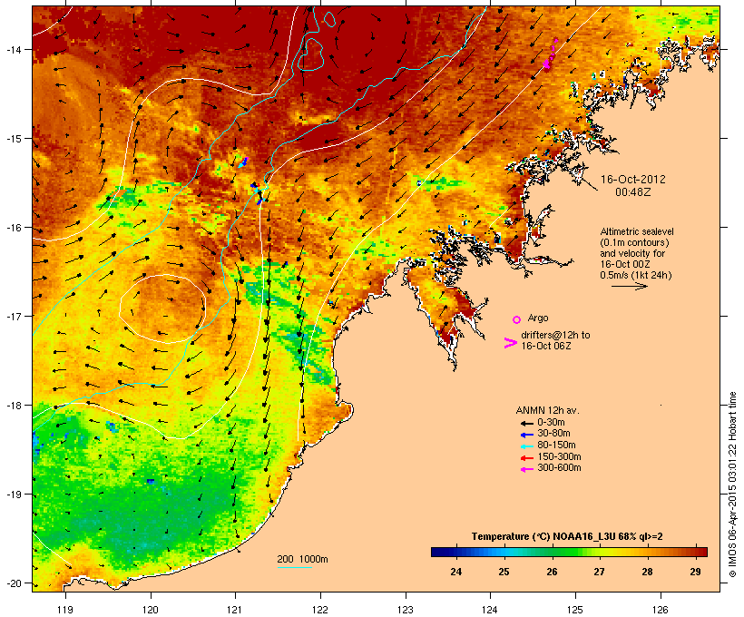Screen dimensions: 744x617
Task: Click the '(0.1m contours)' text
Action: [x=634, y=242]
